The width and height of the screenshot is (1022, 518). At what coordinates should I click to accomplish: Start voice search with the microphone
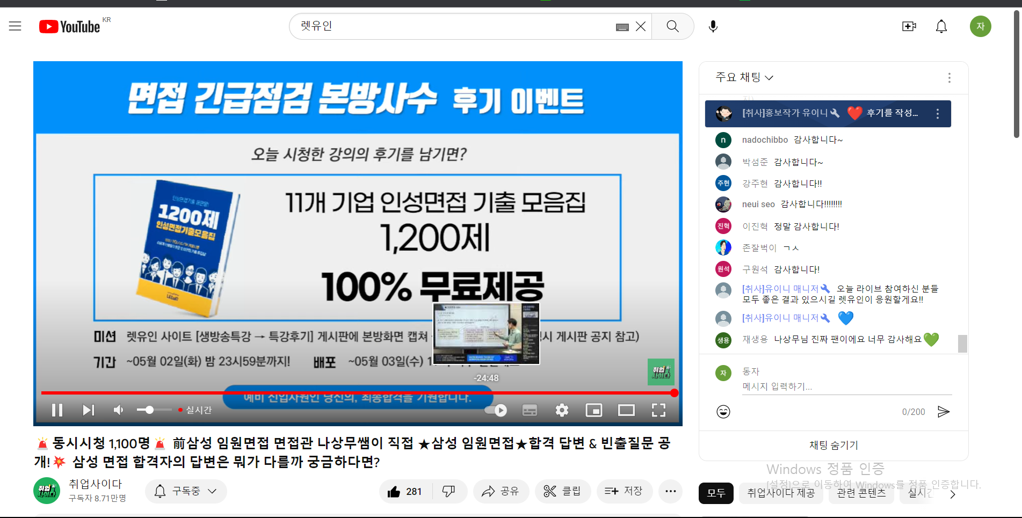click(713, 26)
